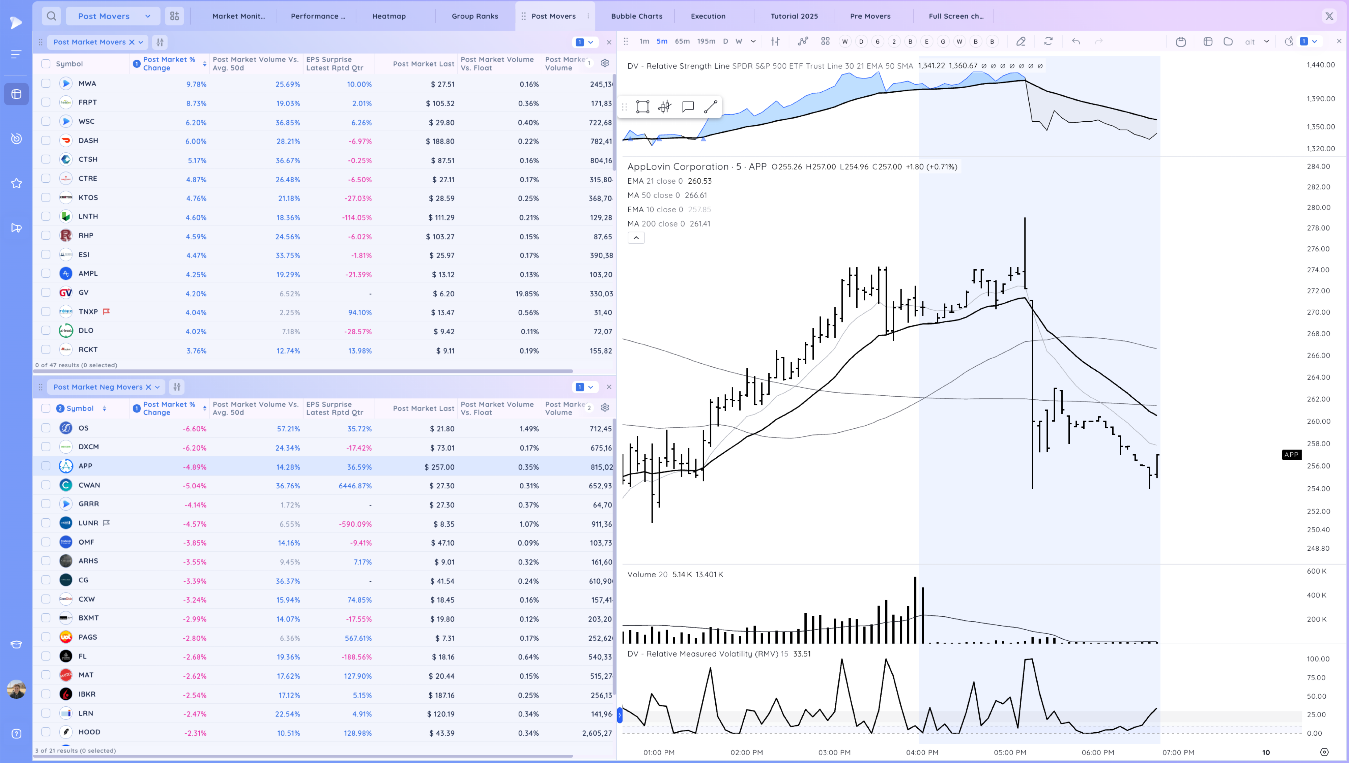This screenshot has width=1349, height=763.
Task: Select the 195m timeframe
Action: (706, 41)
